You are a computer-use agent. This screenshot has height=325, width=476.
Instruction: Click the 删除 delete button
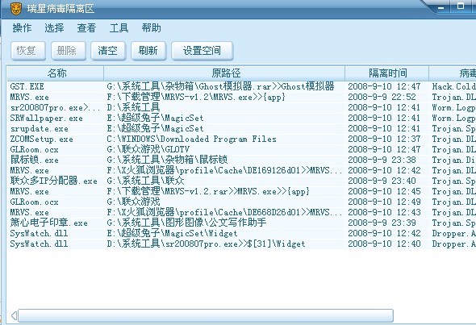69,50
